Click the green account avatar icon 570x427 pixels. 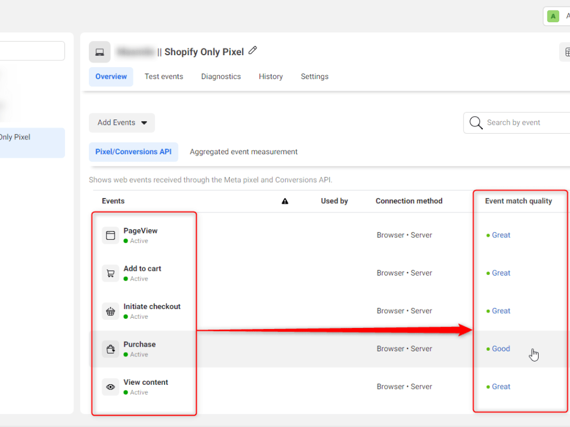click(x=553, y=17)
